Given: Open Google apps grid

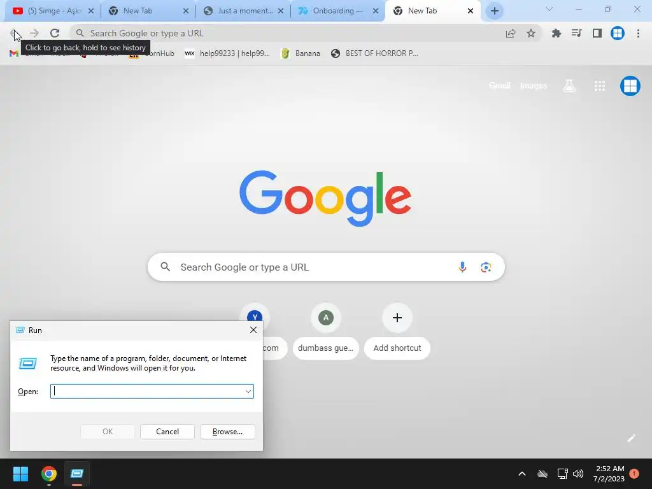Looking at the screenshot, I should pyautogui.click(x=600, y=86).
